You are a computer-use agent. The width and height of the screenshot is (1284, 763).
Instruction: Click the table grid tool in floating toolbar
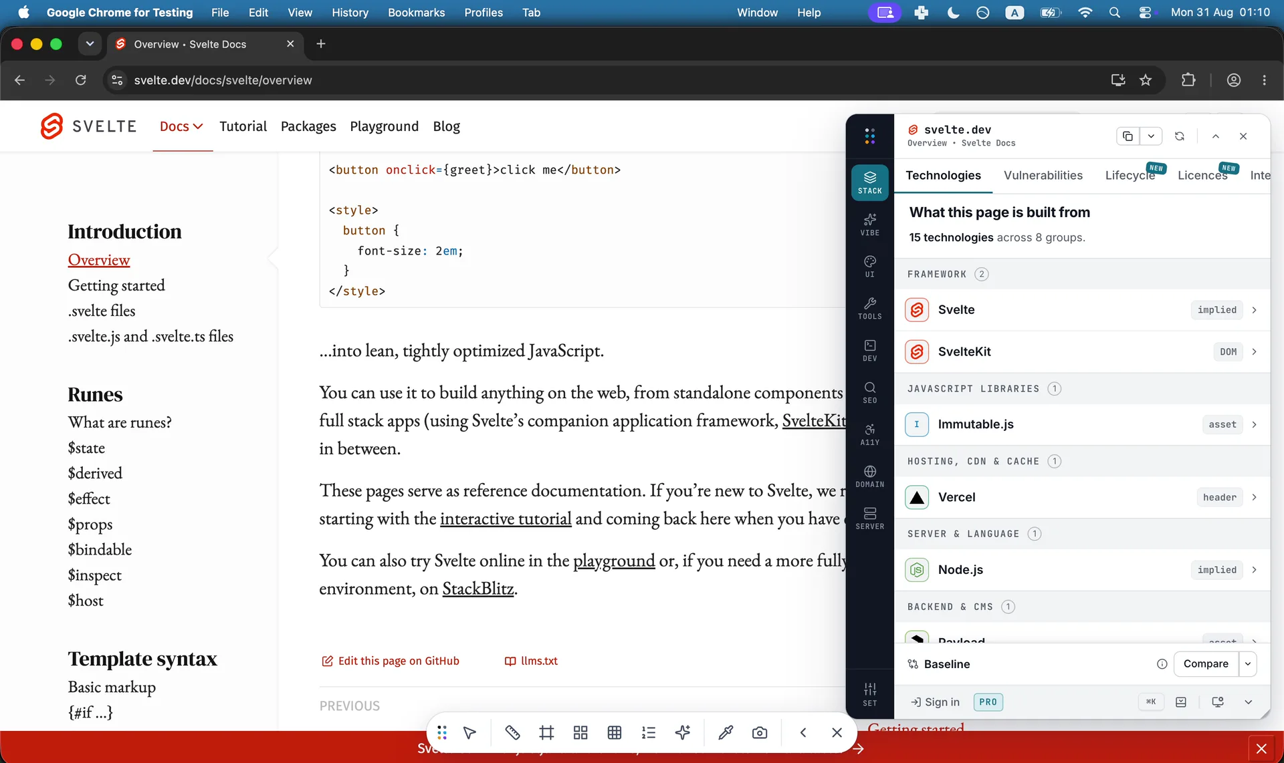[x=615, y=733]
